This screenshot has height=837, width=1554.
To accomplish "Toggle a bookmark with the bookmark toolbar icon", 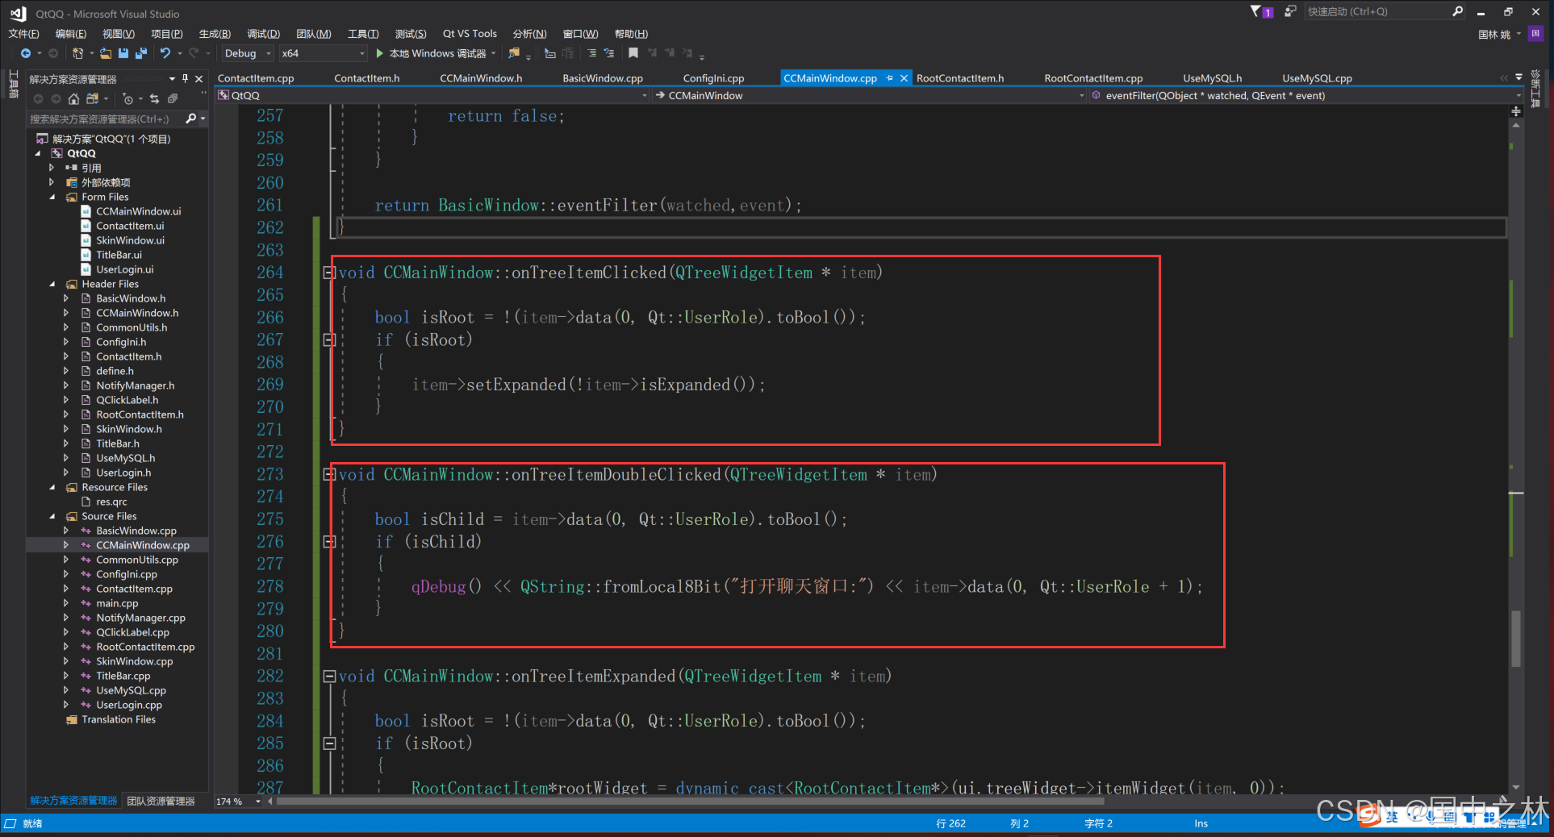I will [x=633, y=53].
